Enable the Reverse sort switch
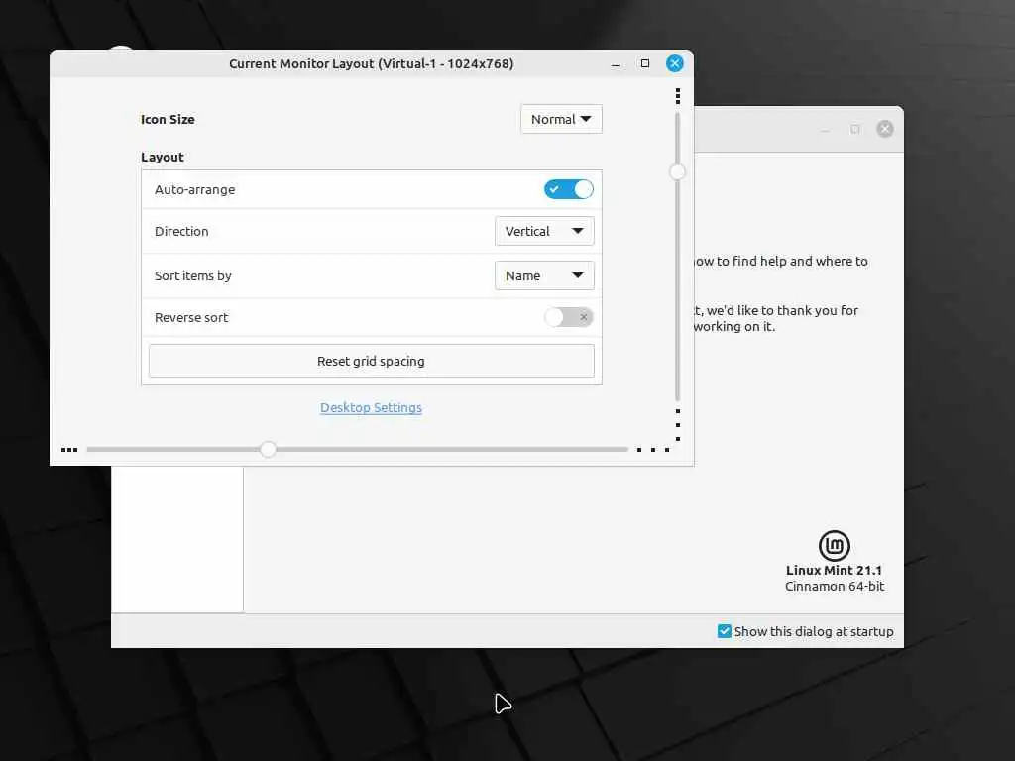The image size is (1015, 761). (568, 317)
